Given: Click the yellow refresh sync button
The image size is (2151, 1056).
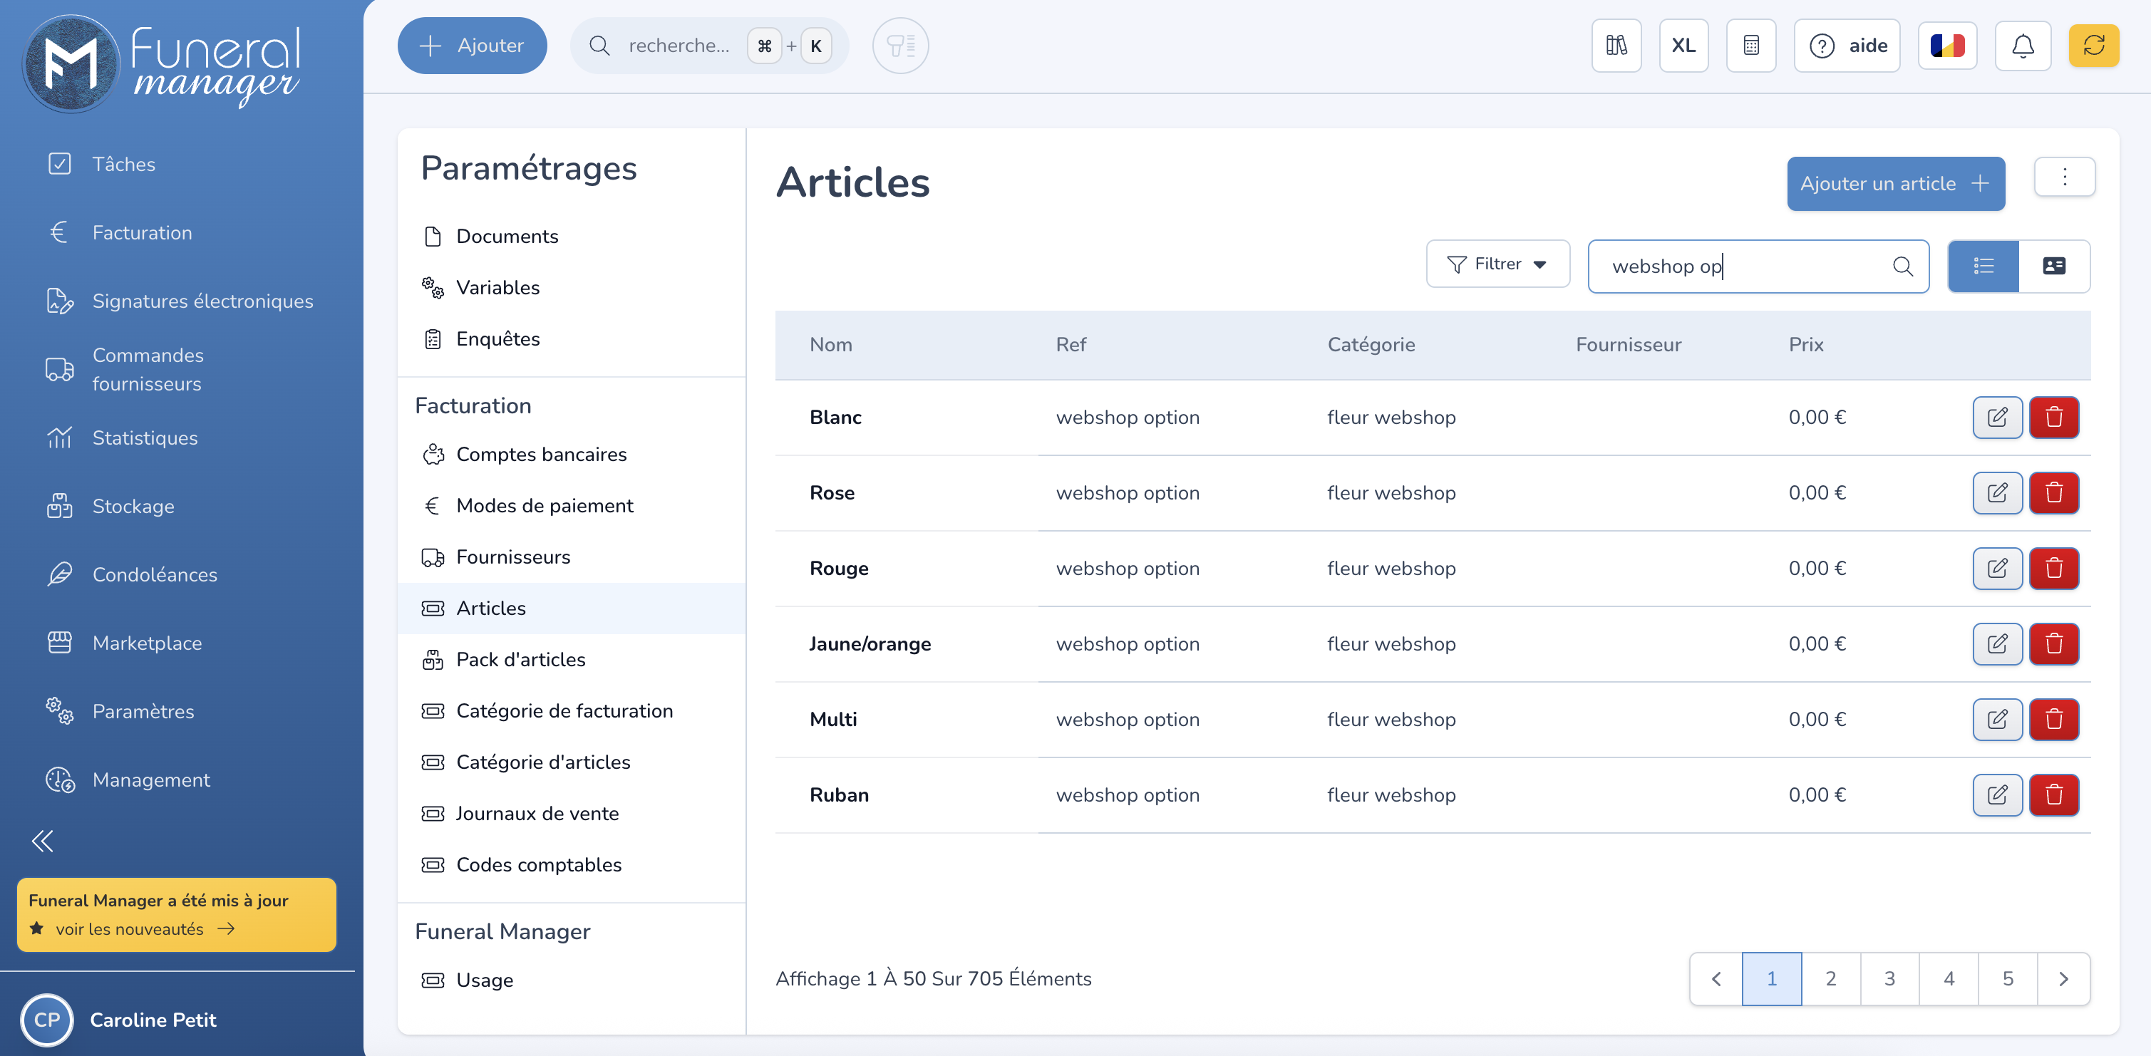Looking at the screenshot, I should click(2093, 46).
